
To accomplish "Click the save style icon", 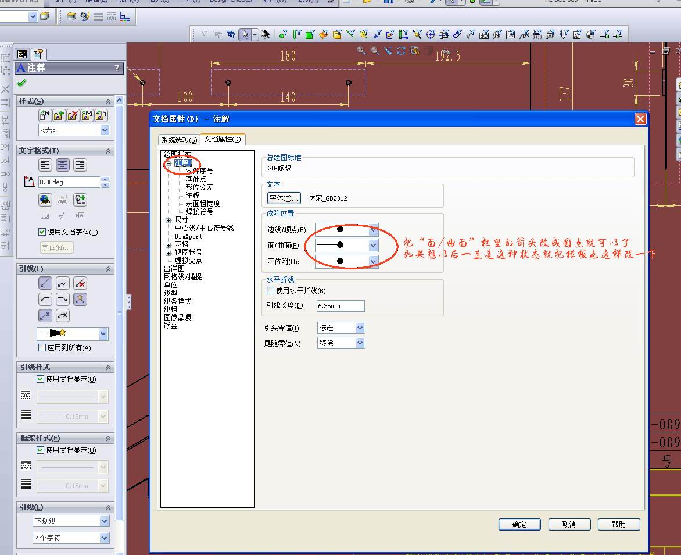I will point(87,115).
